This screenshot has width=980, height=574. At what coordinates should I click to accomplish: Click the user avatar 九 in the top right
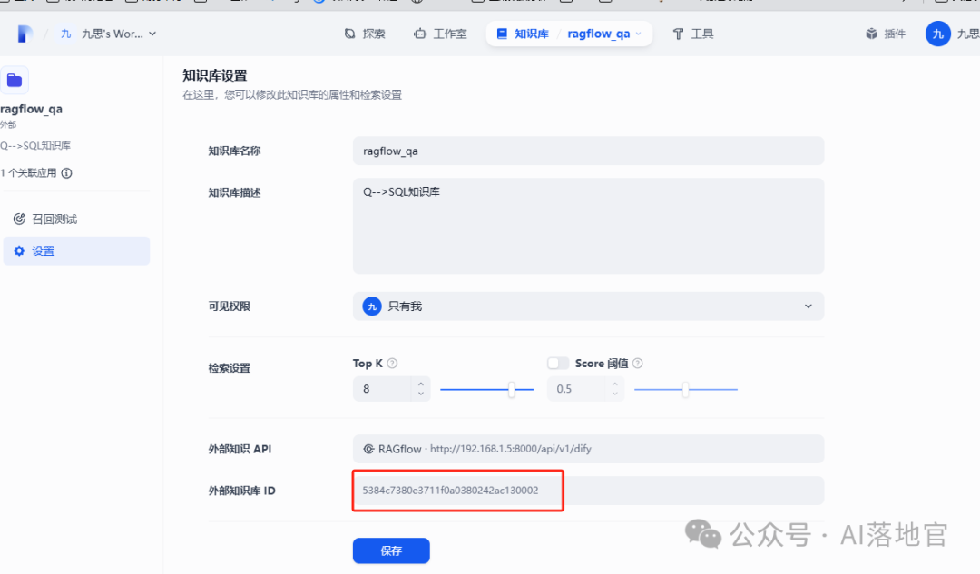[937, 34]
